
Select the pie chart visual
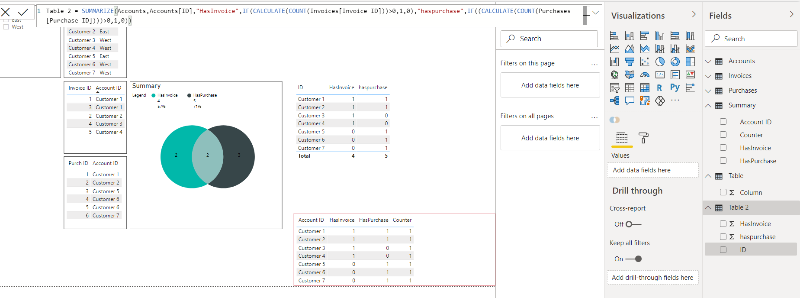tap(660, 62)
